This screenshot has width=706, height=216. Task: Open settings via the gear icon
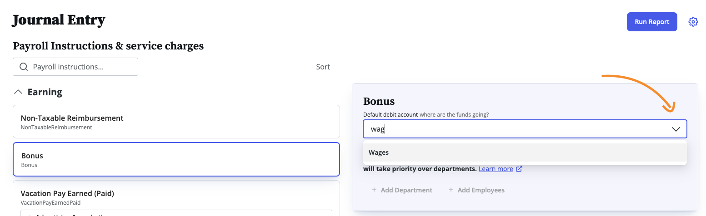[693, 22]
